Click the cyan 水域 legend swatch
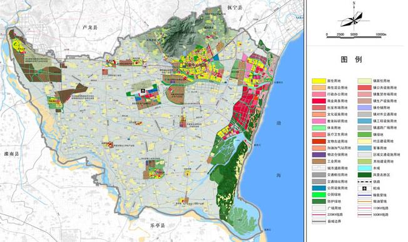 [x=364, y=168]
